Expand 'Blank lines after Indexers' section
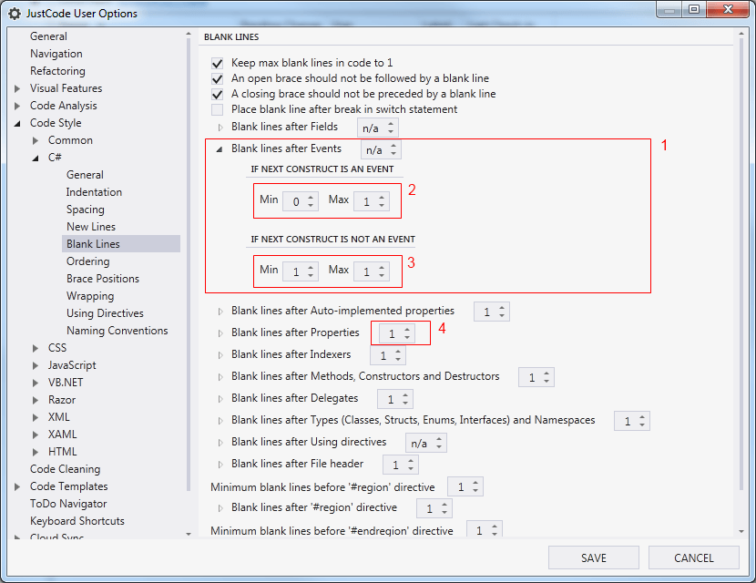Screen dimensions: 756x583 tap(220, 355)
